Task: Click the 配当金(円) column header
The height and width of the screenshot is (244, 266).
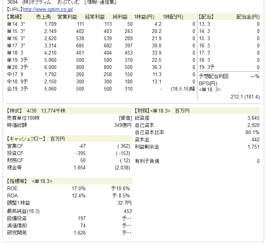Action: coord(248,17)
